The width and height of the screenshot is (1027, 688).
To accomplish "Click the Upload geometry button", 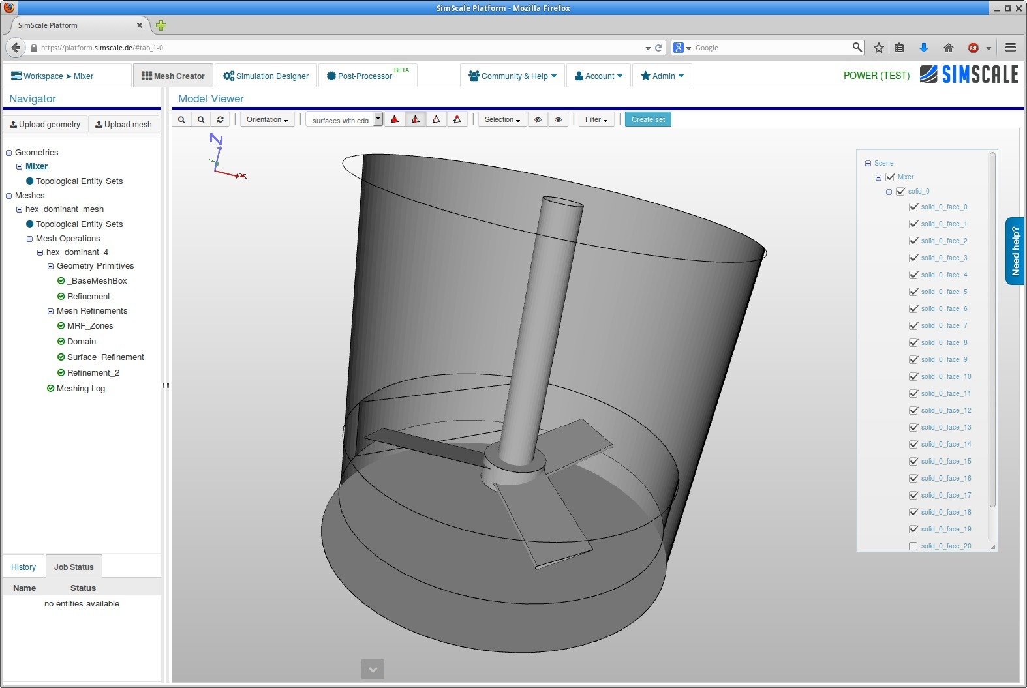I will [x=45, y=124].
